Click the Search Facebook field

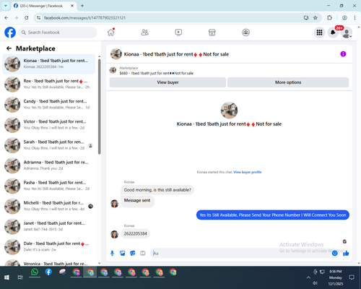[58, 33]
